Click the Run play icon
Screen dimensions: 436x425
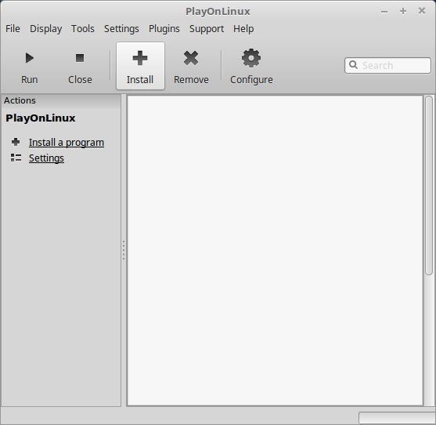(x=30, y=58)
